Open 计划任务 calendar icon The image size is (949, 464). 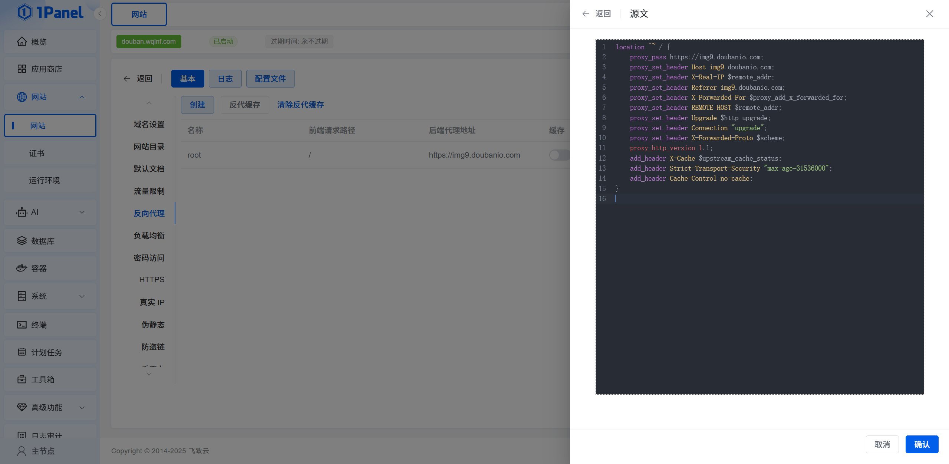[22, 352]
